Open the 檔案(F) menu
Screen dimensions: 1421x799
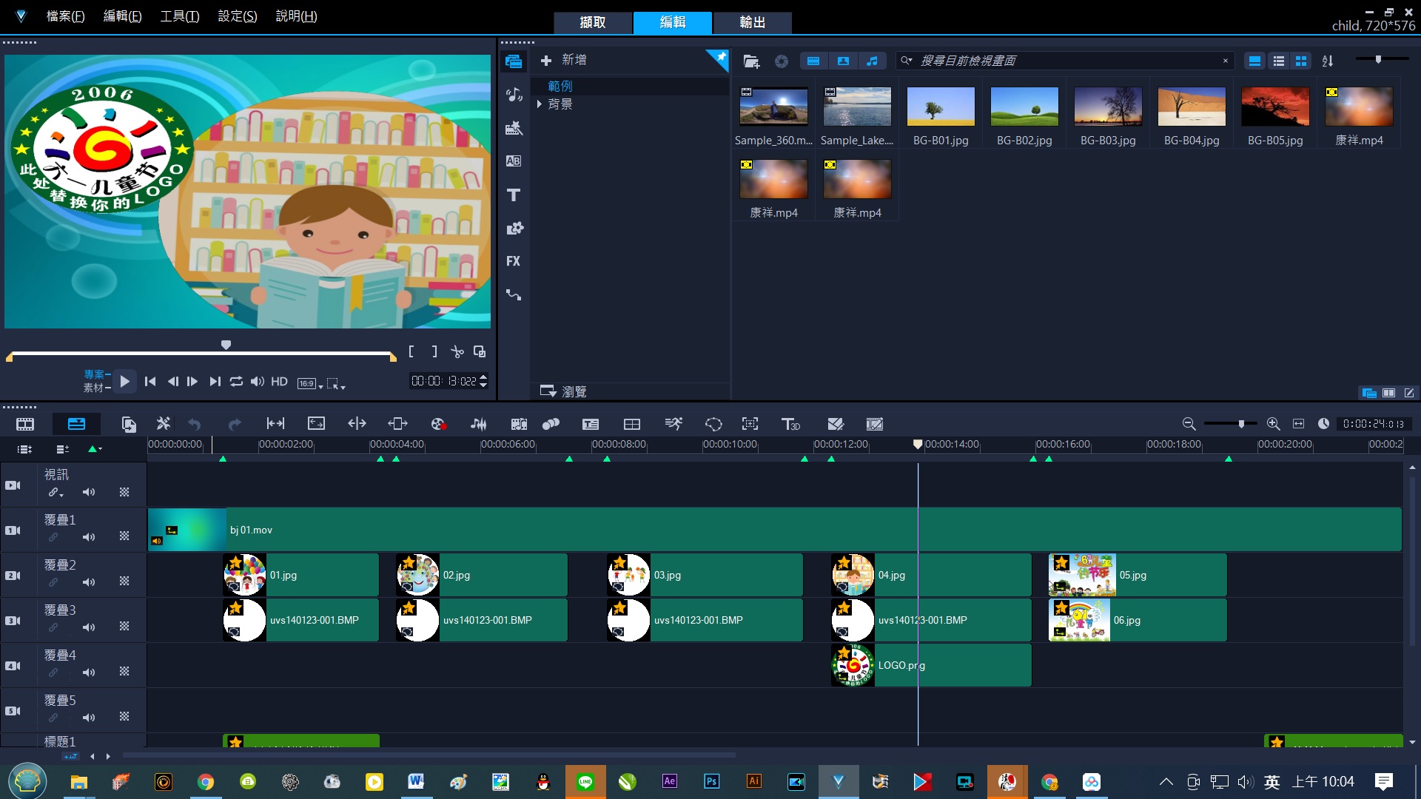[65, 16]
